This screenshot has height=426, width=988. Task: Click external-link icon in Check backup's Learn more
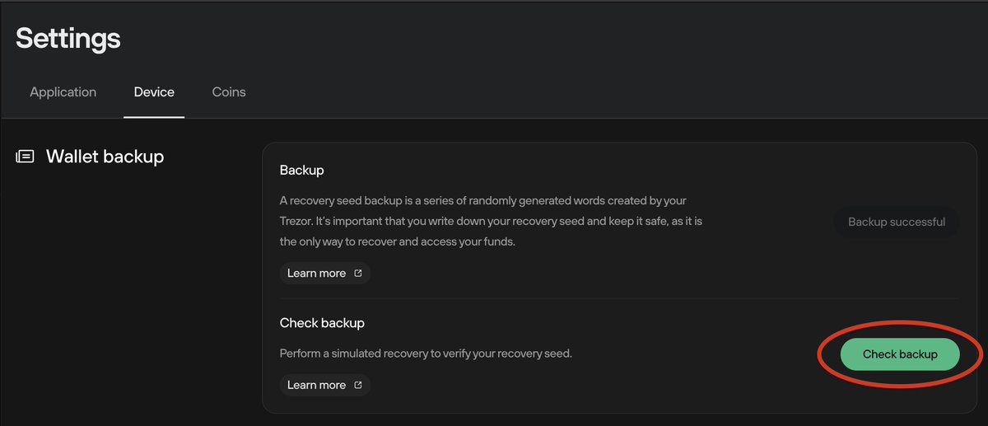[x=358, y=385]
